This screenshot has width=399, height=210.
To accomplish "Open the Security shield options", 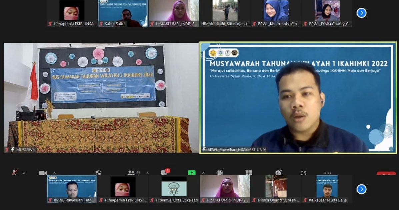I will [x=98, y=173].
